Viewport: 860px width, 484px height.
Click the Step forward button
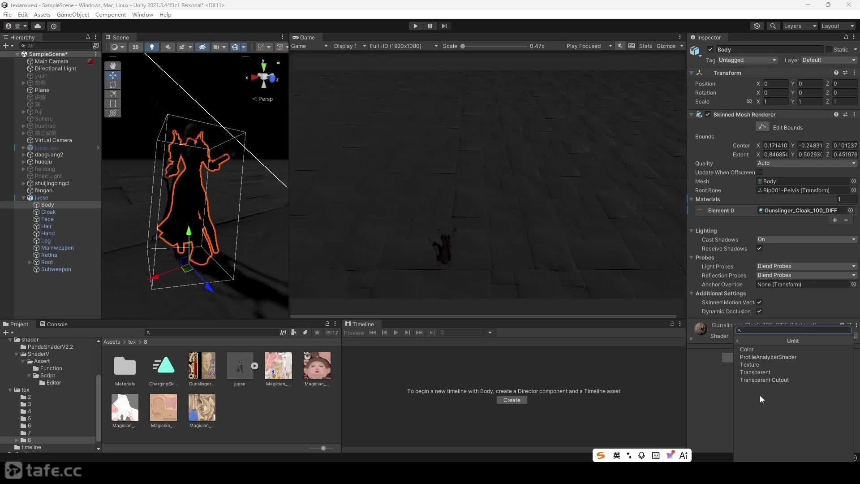pos(444,26)
